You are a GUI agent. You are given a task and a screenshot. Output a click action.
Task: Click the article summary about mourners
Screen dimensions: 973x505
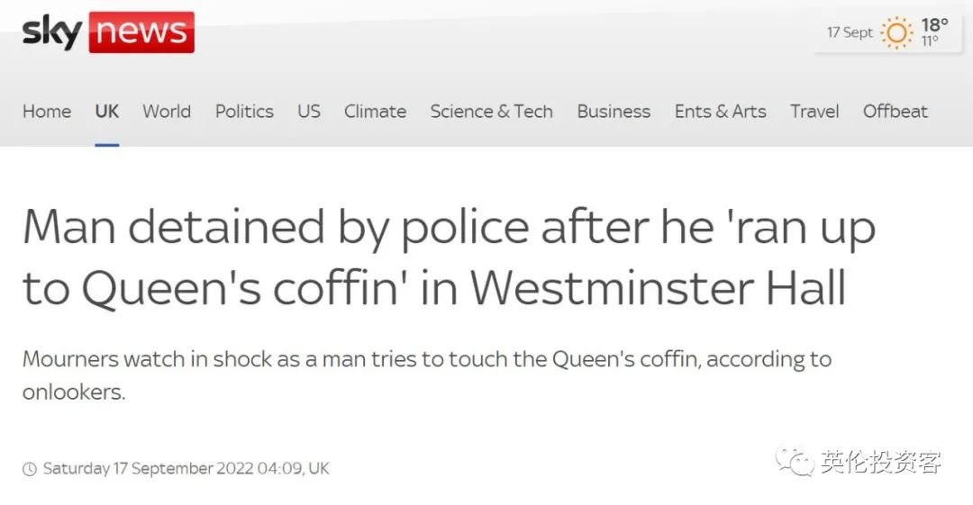(x=426, y=375)
